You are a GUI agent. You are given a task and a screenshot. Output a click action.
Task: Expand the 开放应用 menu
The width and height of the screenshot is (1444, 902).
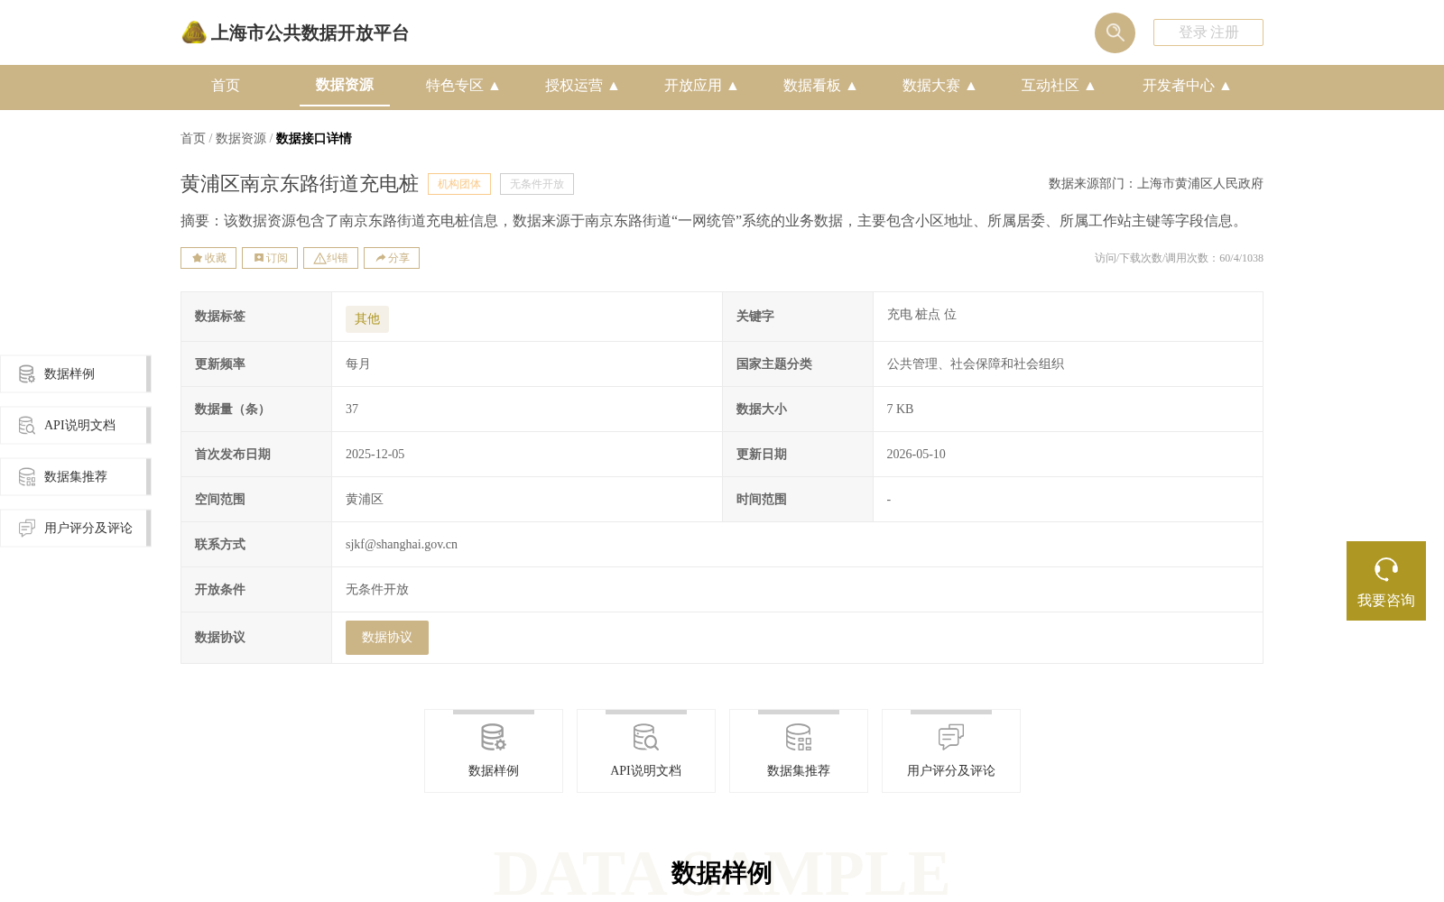pos(701,86)
